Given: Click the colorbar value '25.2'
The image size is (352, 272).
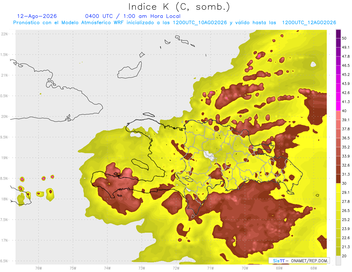Looking at the screenshot, I should (346, 220).
